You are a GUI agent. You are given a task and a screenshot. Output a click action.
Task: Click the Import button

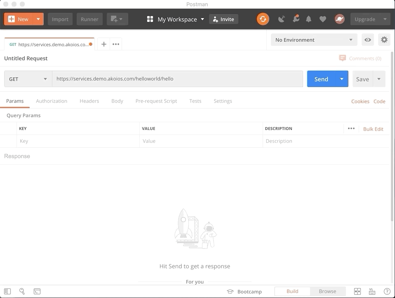point(60,19)
